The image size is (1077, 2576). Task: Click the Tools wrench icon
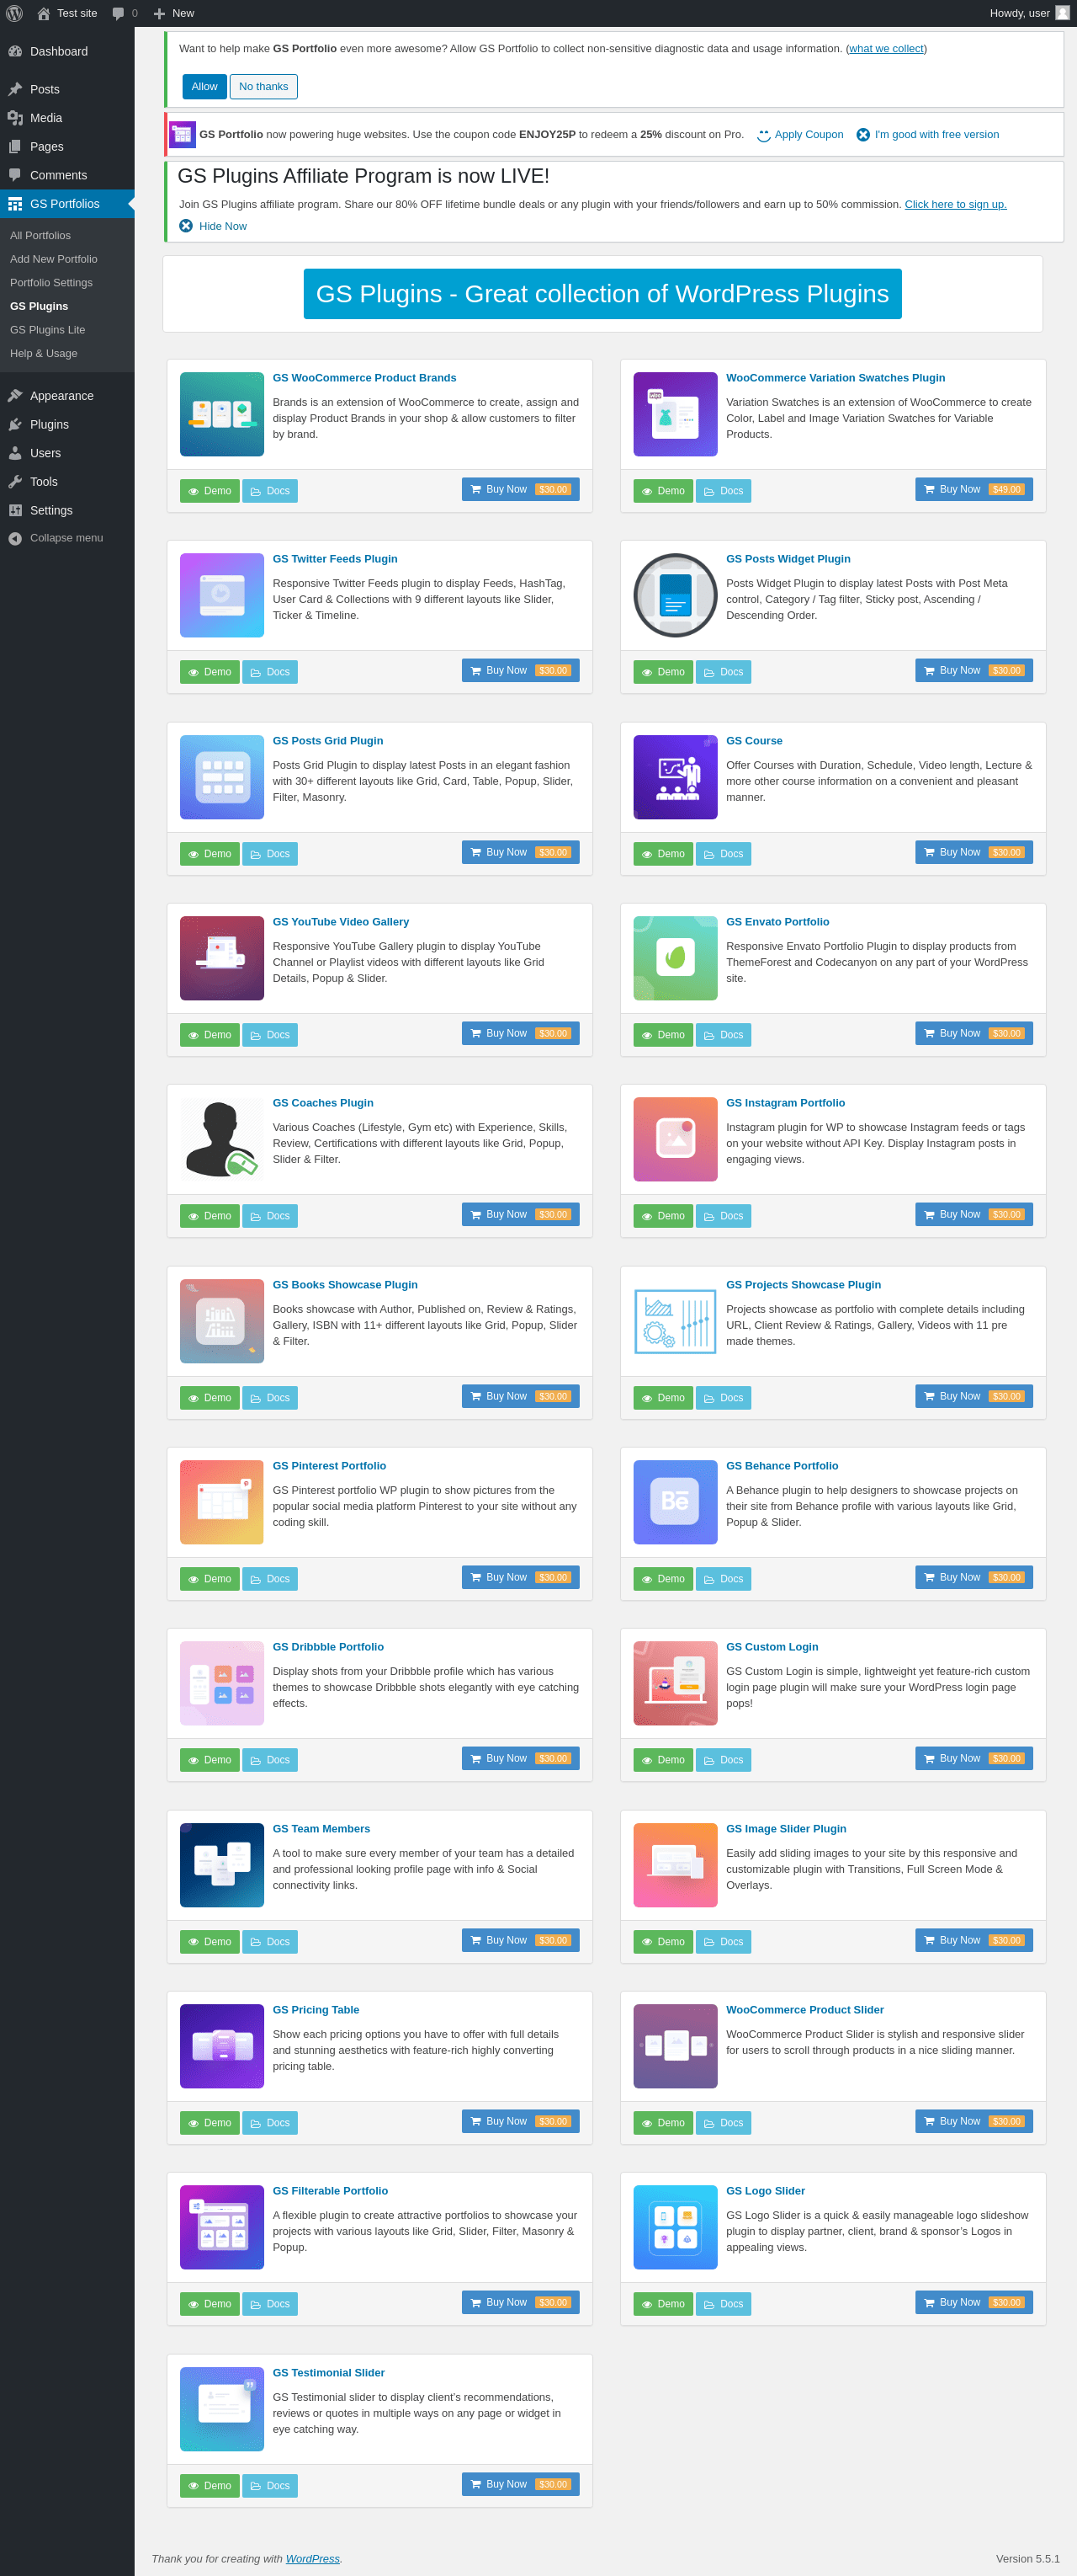(15, 482)
